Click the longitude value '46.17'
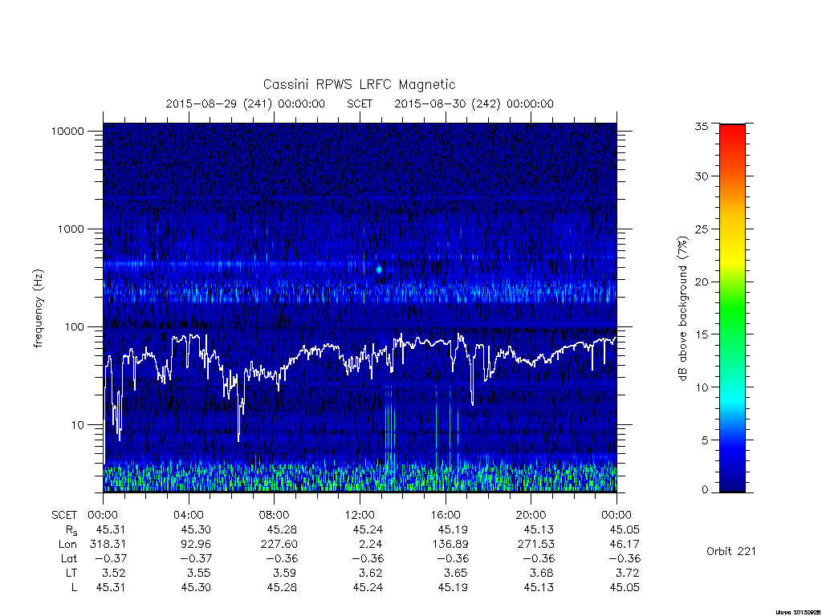 point(625,545)
